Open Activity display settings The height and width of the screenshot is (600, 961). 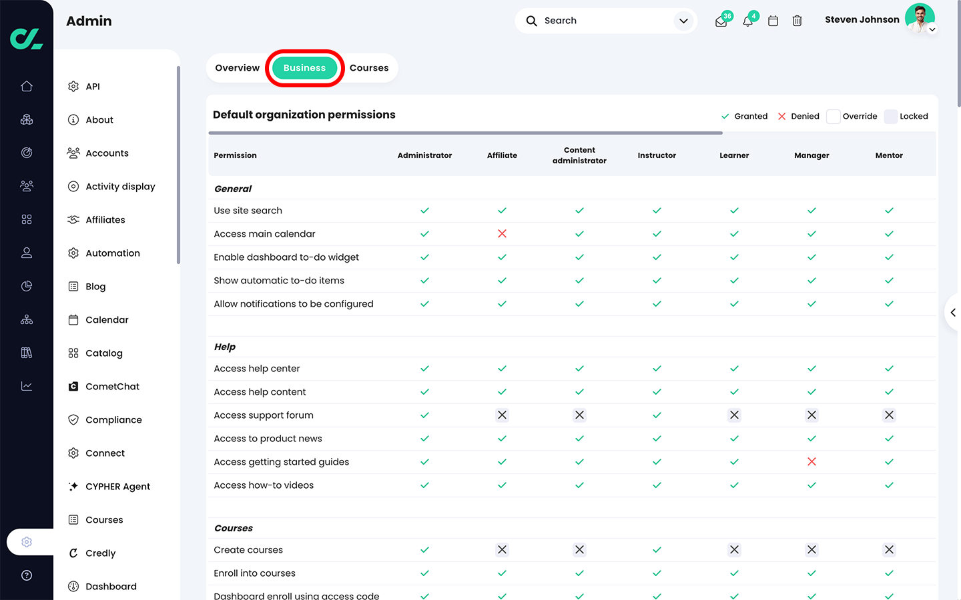[120, 187]
